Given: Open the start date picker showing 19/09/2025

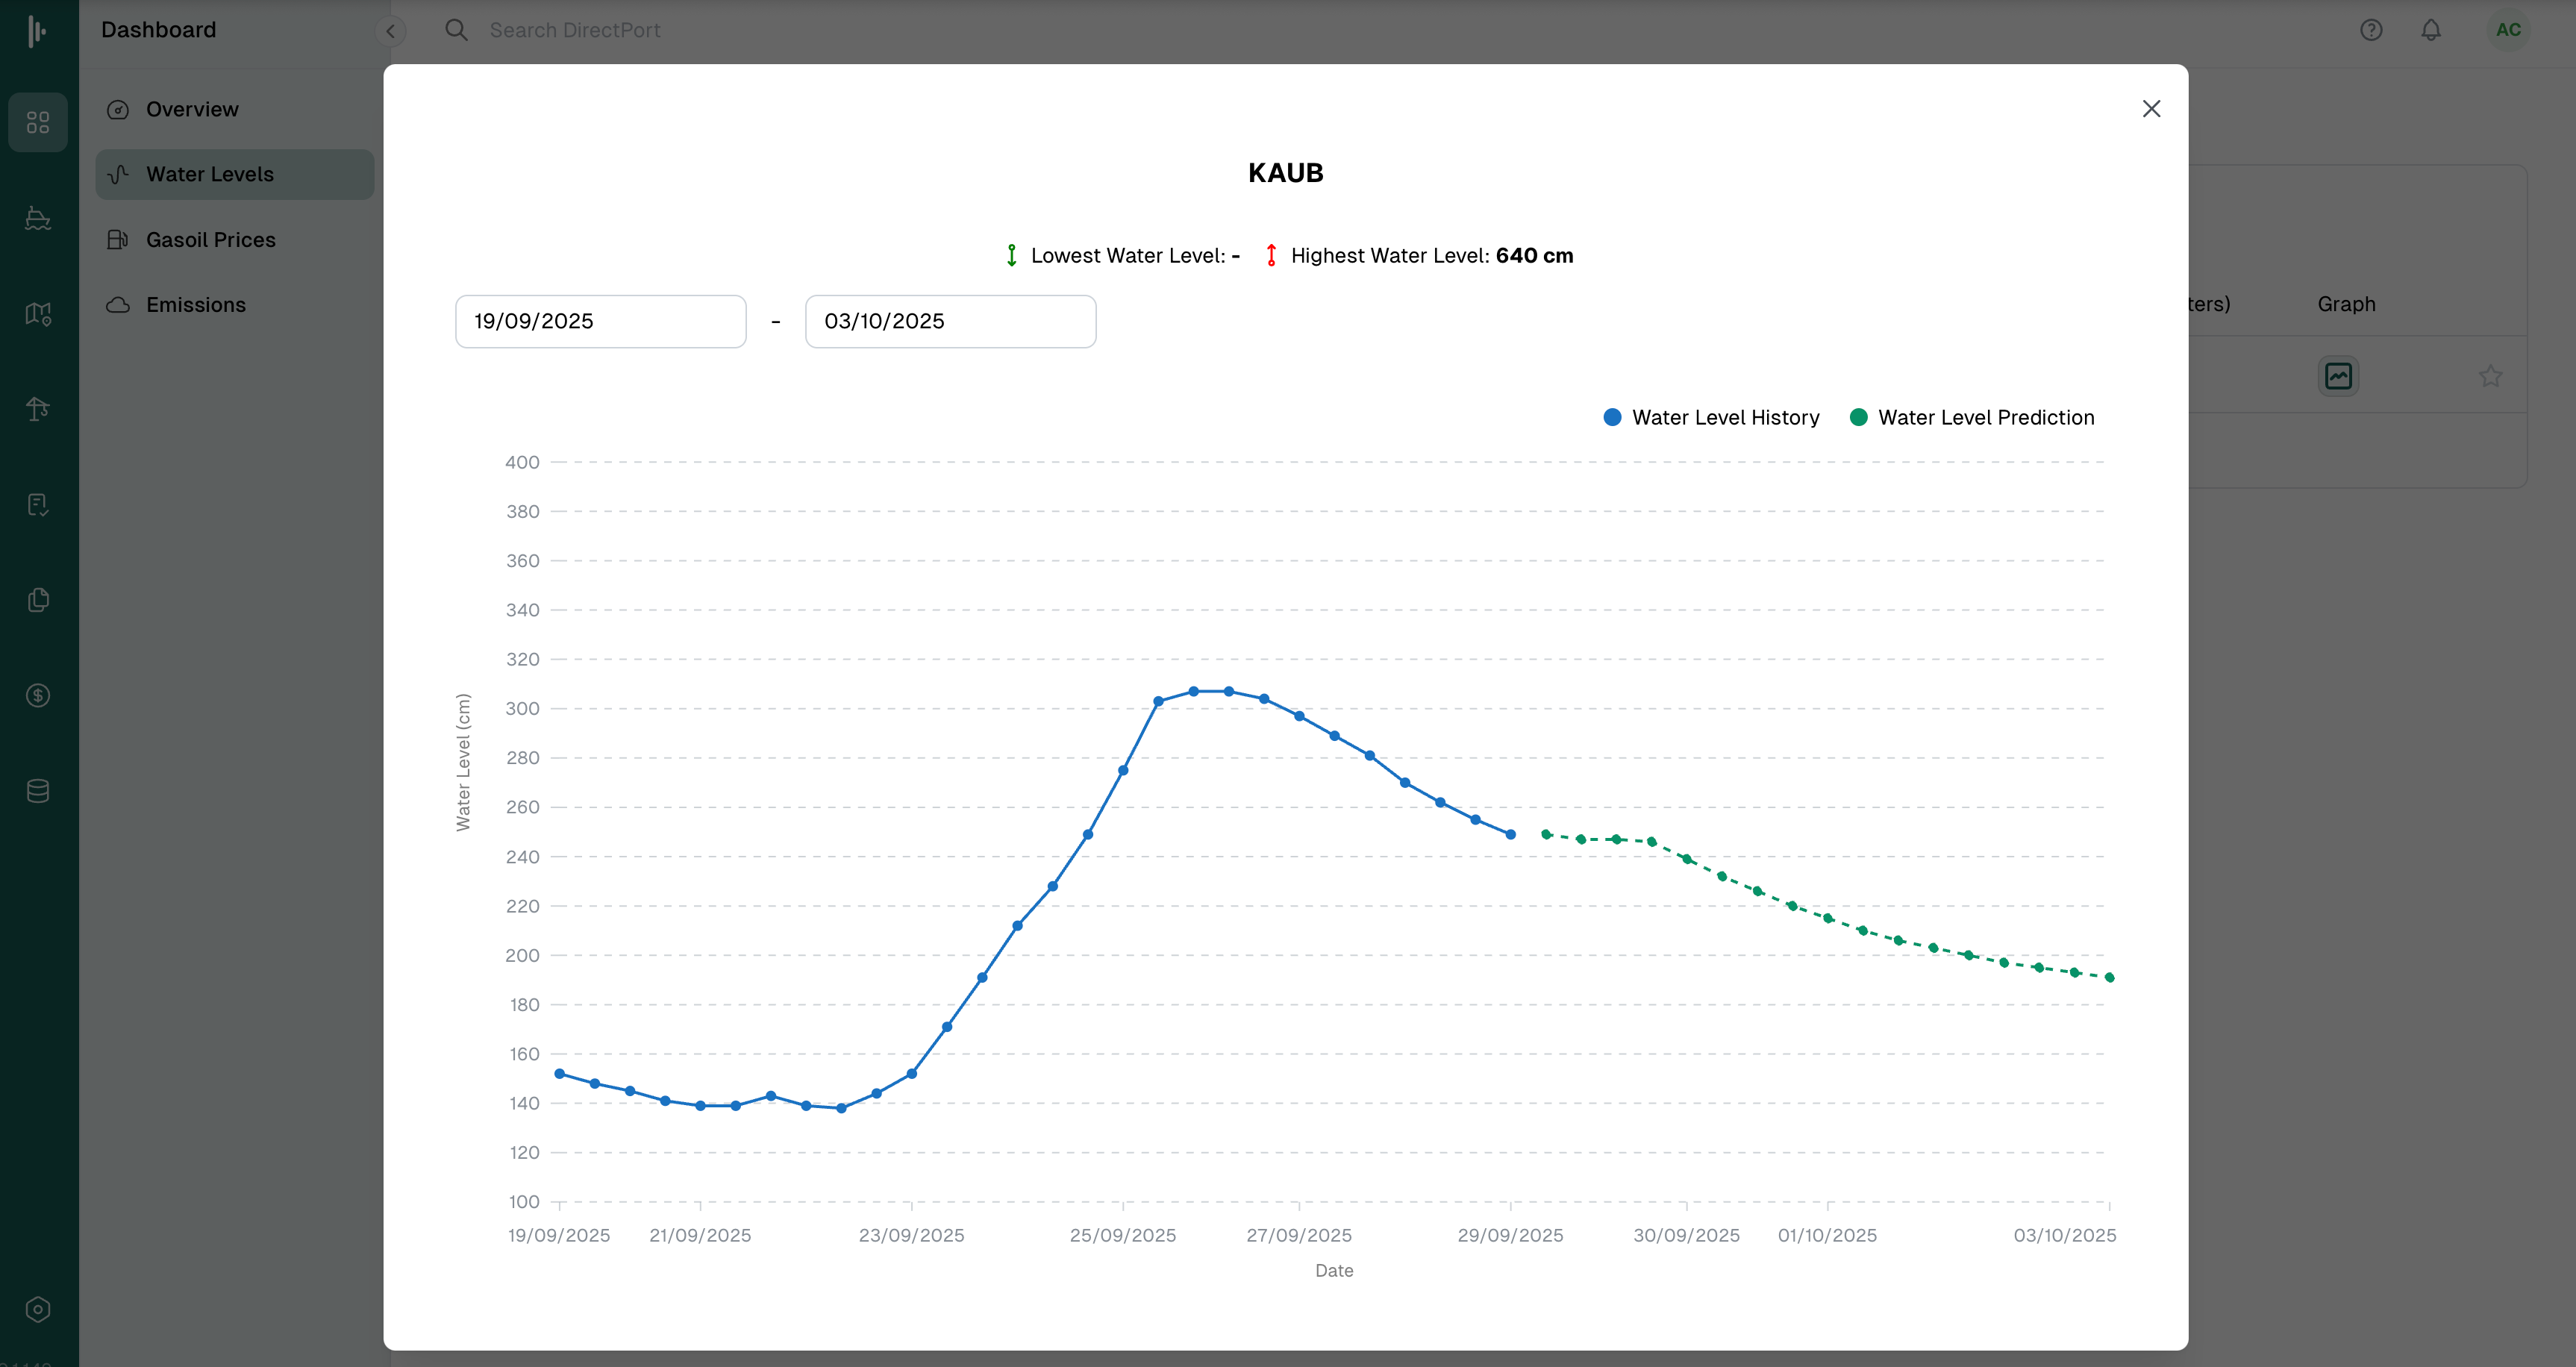Looking at the screenshot, I should pos(599,321).
